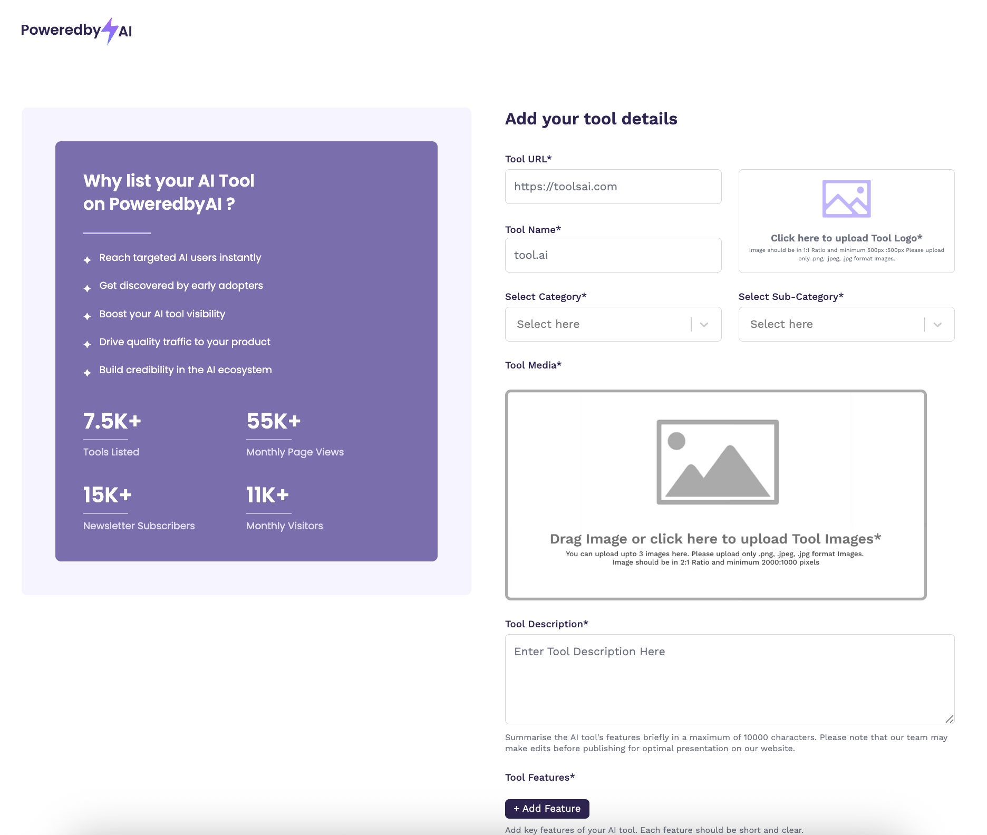Click the gray Tool Media image placeholder
The width and height of the screenshot is (987, 835).
click(718, 462)
